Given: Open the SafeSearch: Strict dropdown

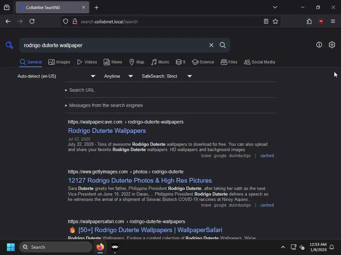Looking at the screenshot, I should 167,76.
